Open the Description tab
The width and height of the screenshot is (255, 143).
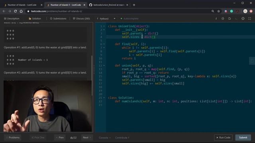point(12,19)
